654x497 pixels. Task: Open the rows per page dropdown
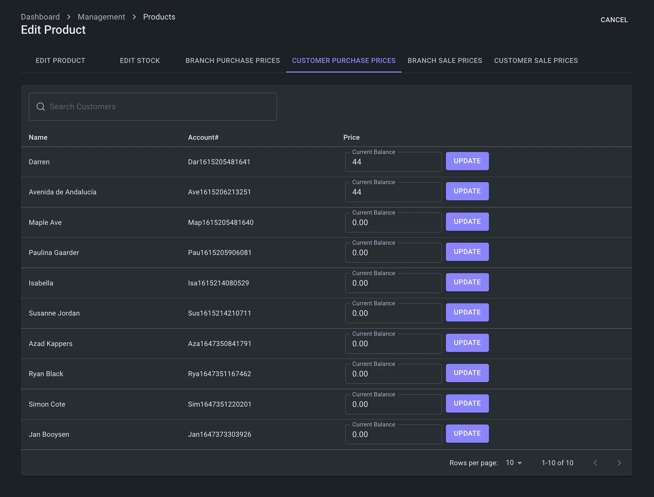click(514, 463)
